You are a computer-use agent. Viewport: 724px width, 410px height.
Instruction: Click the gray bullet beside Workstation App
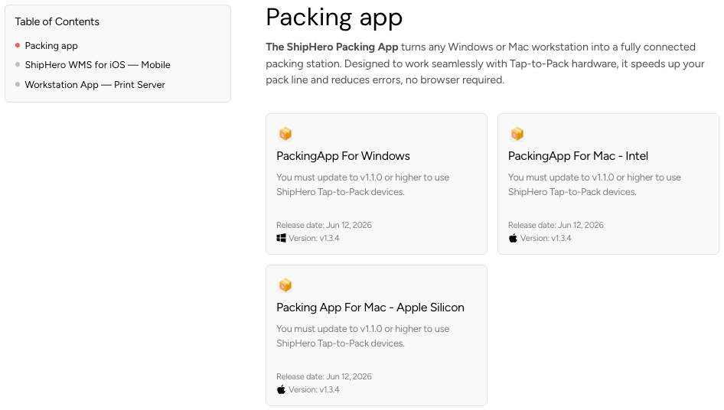18,84
